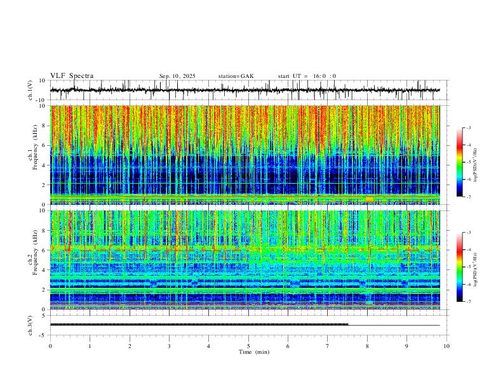Click the '-7' label on ch.2 colorbar
Viewport: 503px width, 388px height.
pos(468,302)
